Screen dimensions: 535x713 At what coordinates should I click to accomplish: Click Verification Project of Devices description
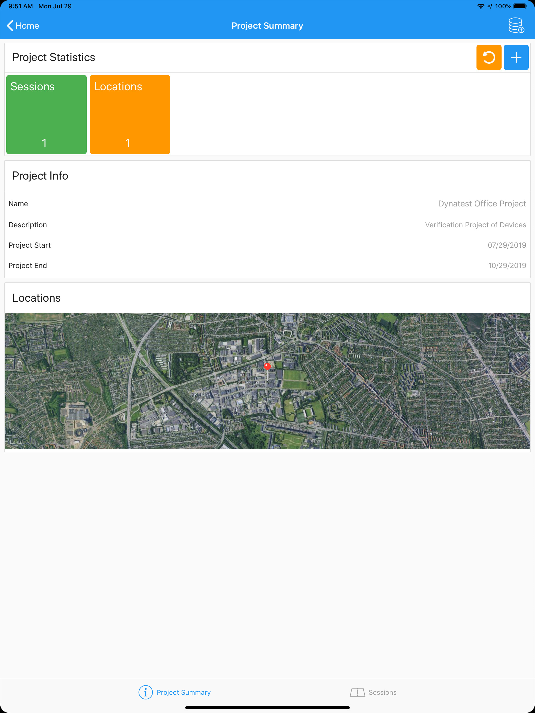click(x=475, y=225)
